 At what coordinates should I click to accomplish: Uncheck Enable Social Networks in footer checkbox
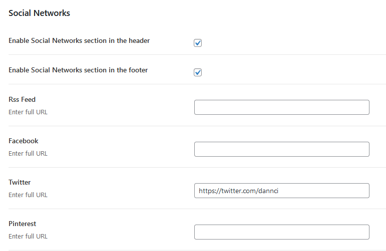coord(198,72)
